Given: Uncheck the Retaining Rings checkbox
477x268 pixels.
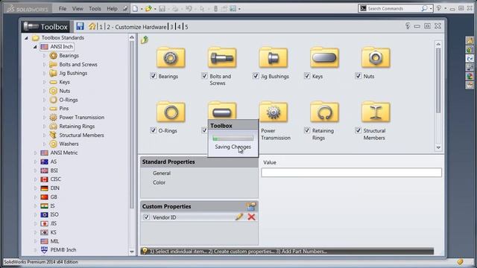Looking at the screenshot, I should [307, 130].
